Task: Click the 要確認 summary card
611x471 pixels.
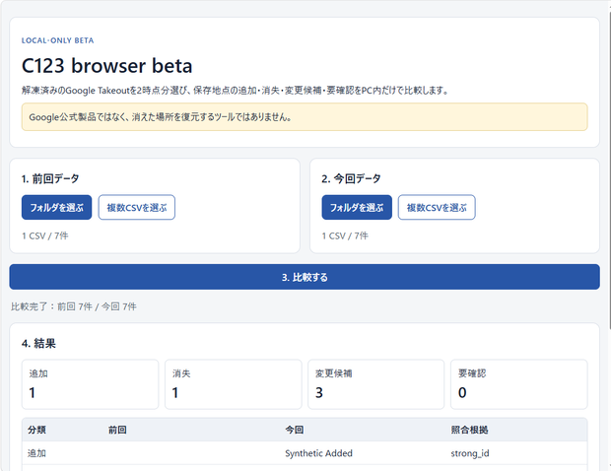Action: (519, 384)
